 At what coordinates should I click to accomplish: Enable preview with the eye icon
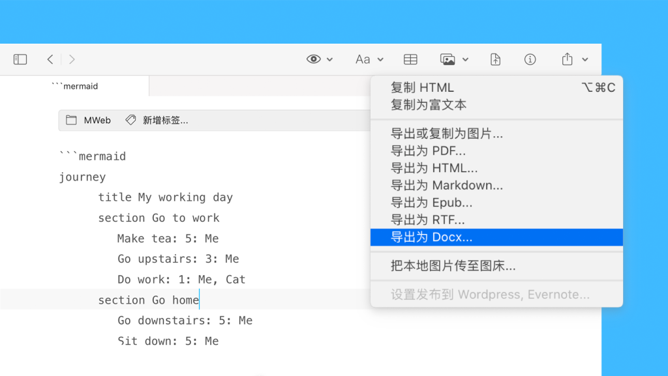click(312, 59)
